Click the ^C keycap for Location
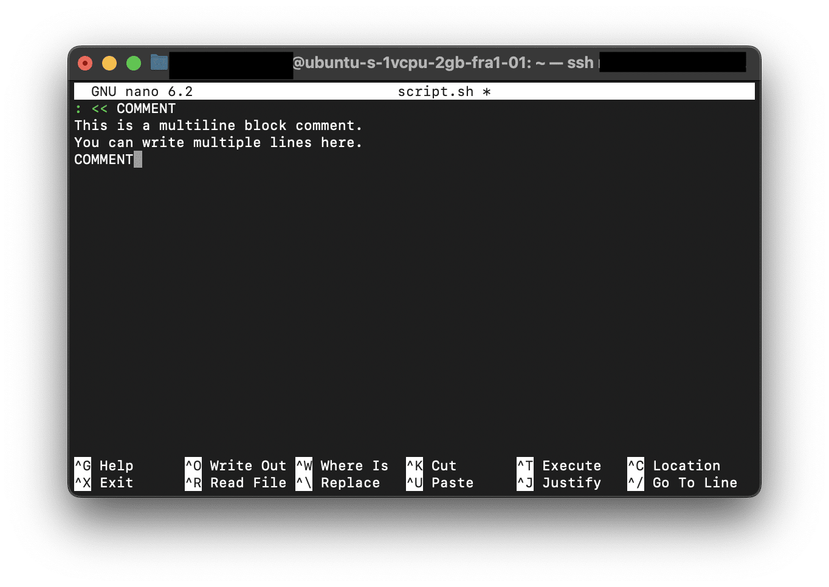Viewport: 829px width, 587px height. 635,465
